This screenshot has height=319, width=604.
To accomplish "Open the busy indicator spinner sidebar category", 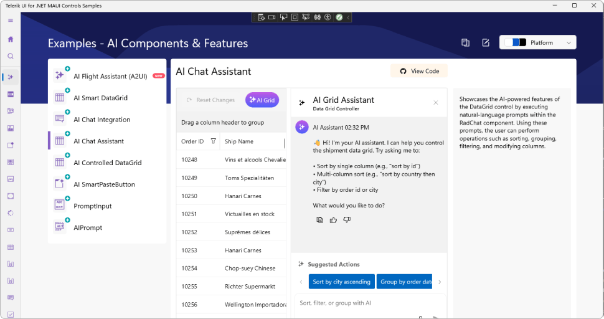I will [x=11, y=213].
